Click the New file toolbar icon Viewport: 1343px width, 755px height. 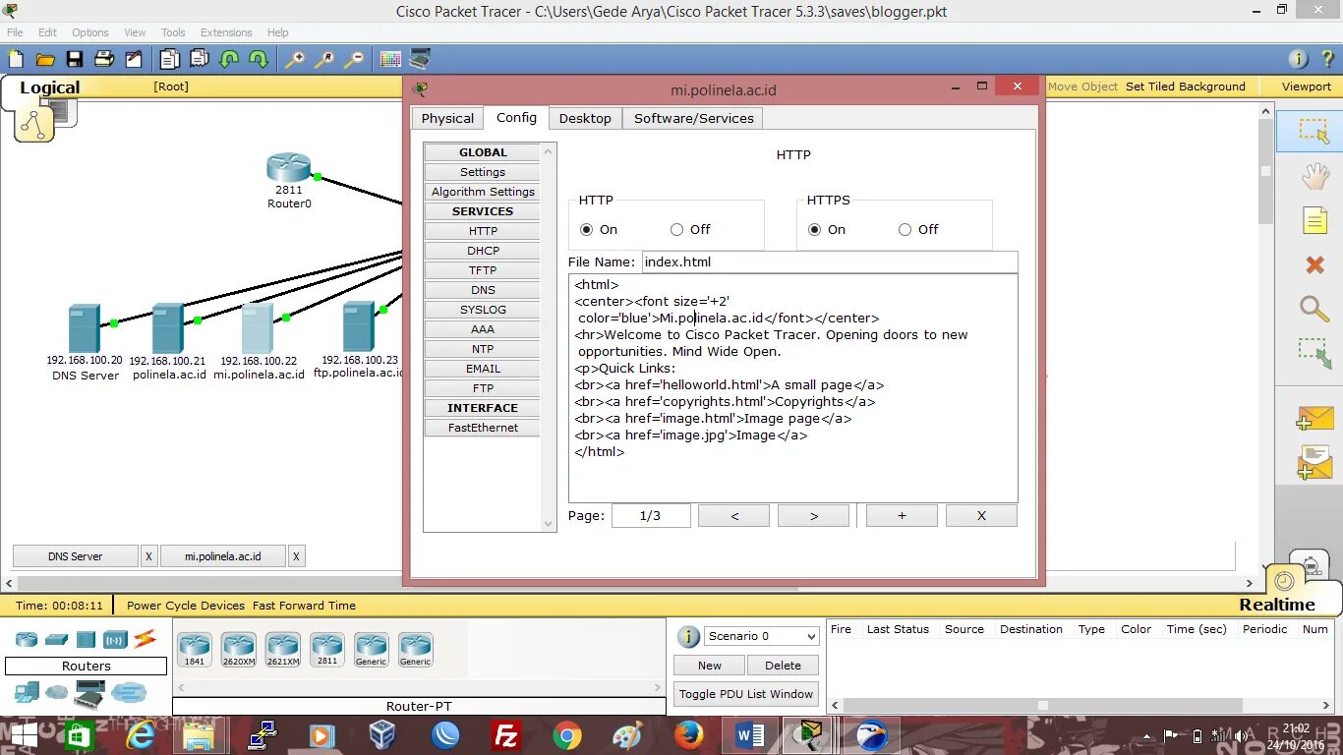point(16,59)
